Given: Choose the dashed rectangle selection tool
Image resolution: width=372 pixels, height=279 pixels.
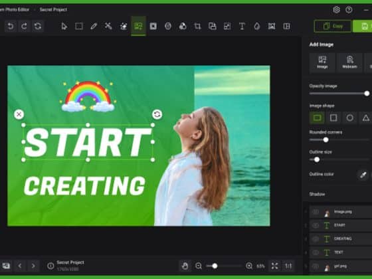Looking at the screenshot, I should (x=79, y=26).
